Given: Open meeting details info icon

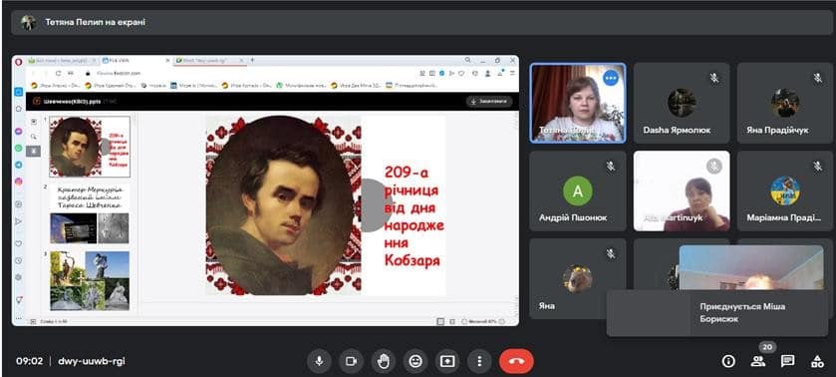Looking at the screenshot, I should 728,361.
